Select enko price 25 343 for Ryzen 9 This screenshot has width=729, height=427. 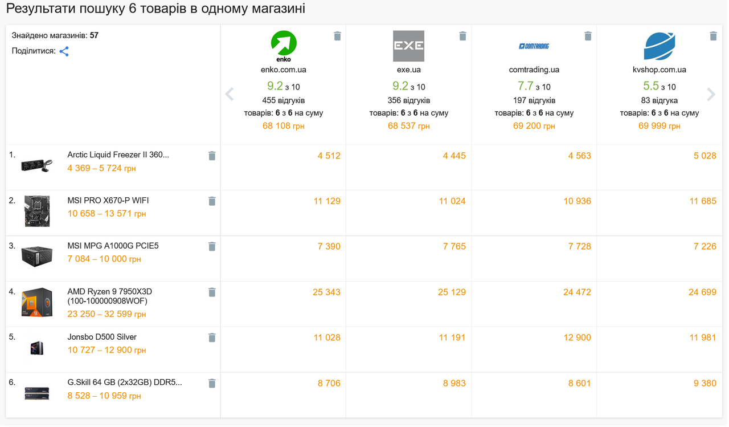[327, 292]
